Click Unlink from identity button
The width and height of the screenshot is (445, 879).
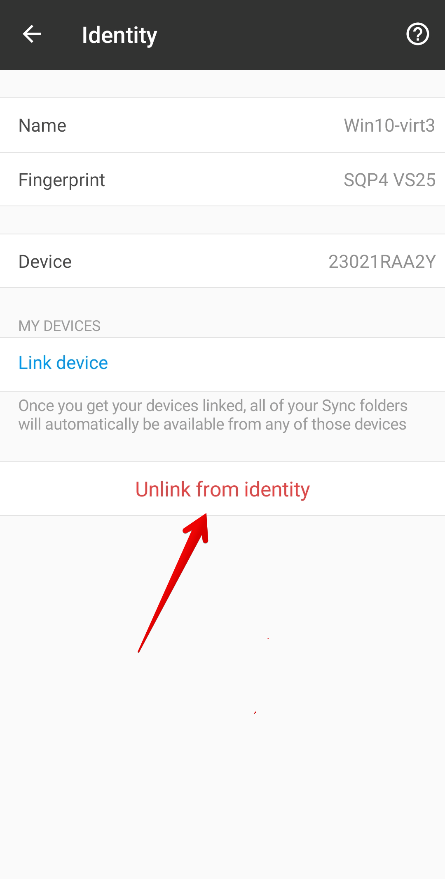click(x=222, y=489)
